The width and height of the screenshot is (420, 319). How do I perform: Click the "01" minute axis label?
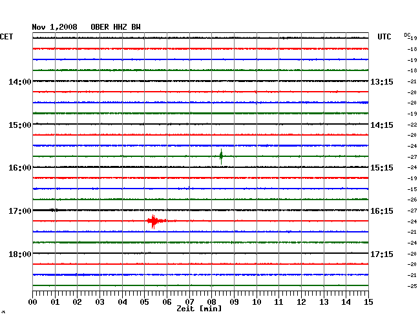[x=55, y=302]
